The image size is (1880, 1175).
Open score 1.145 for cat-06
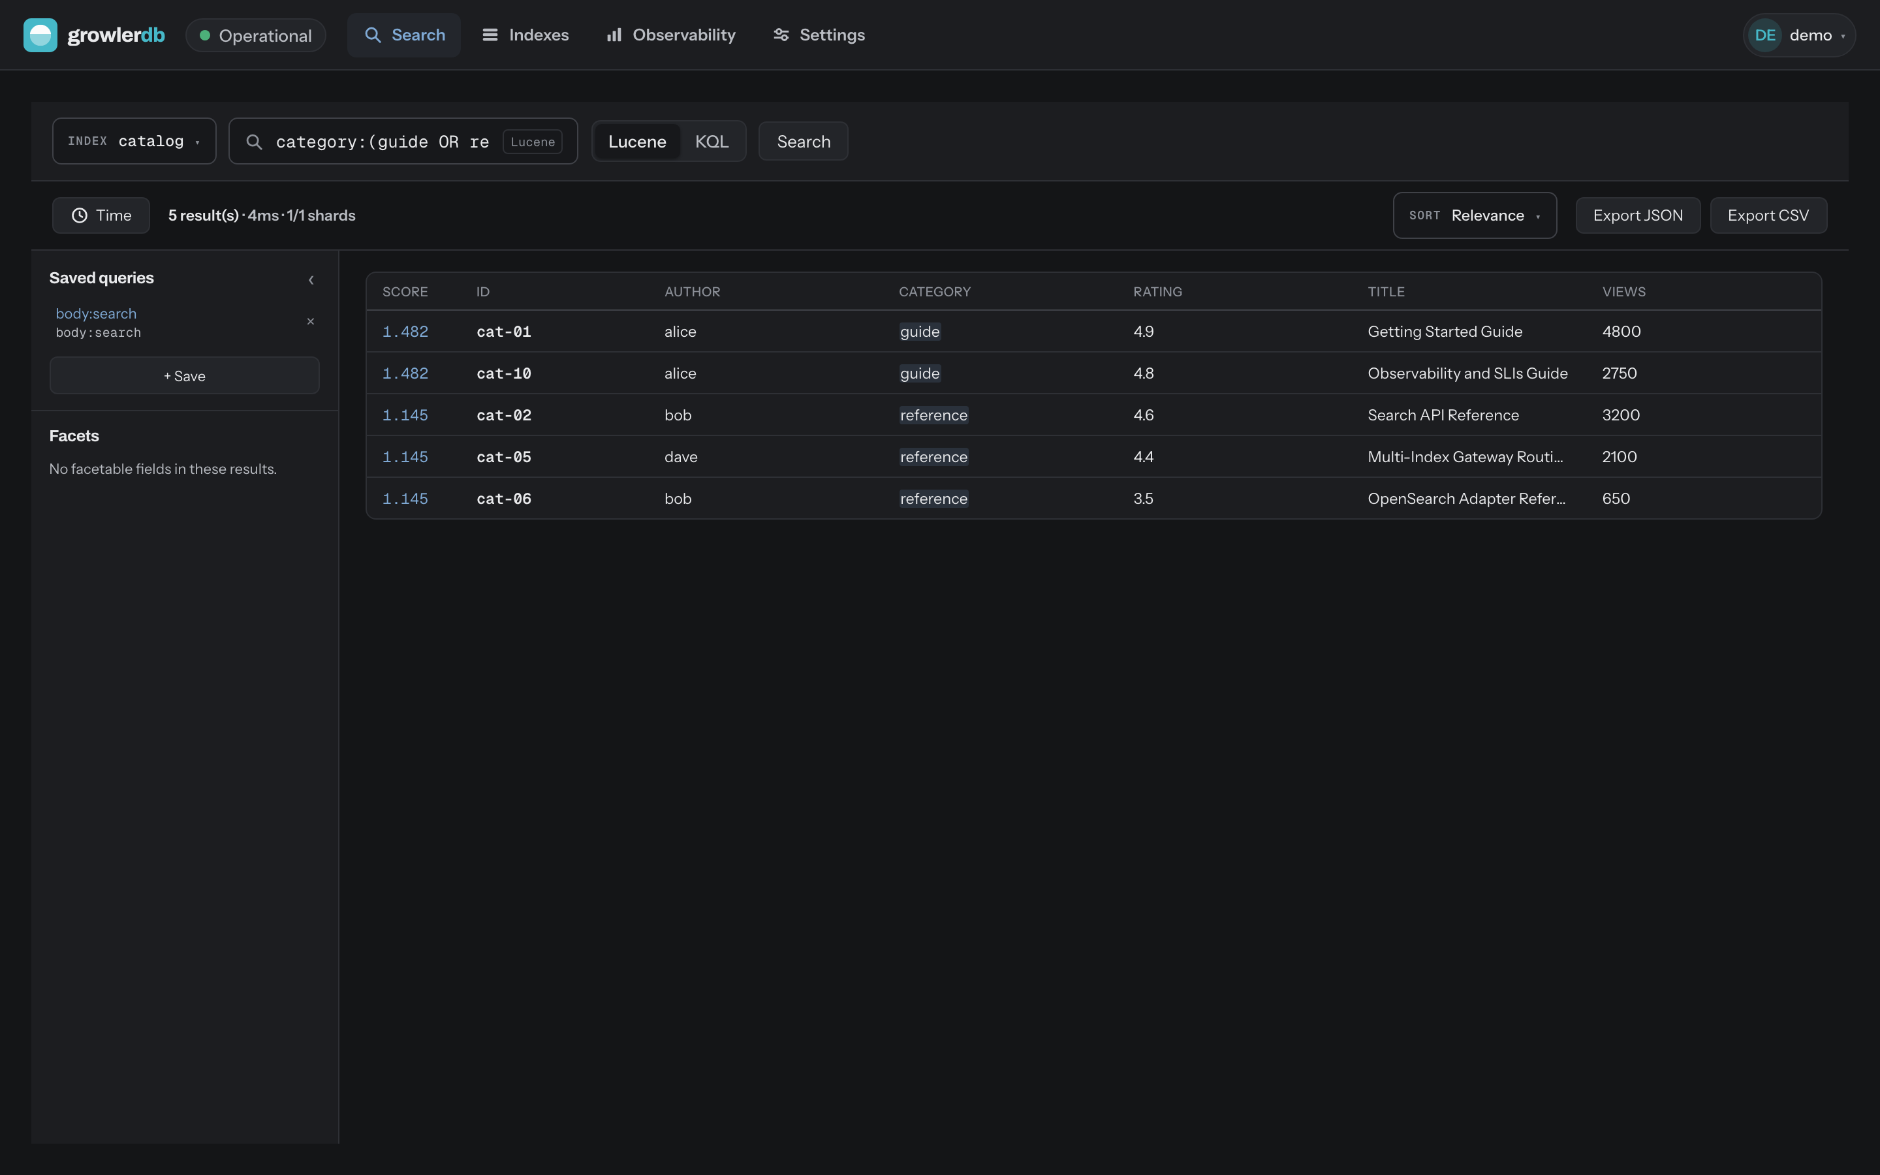point(405,499)
